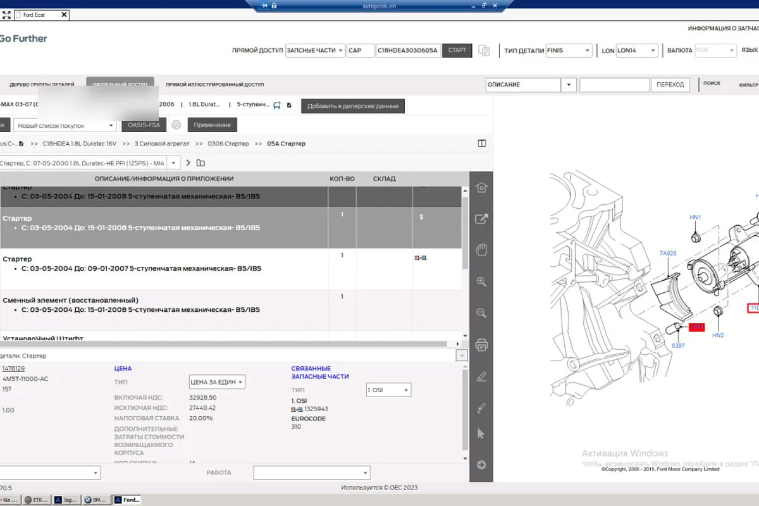
Task: Select the Ford Ecat window tab
Action: [42, 15]
